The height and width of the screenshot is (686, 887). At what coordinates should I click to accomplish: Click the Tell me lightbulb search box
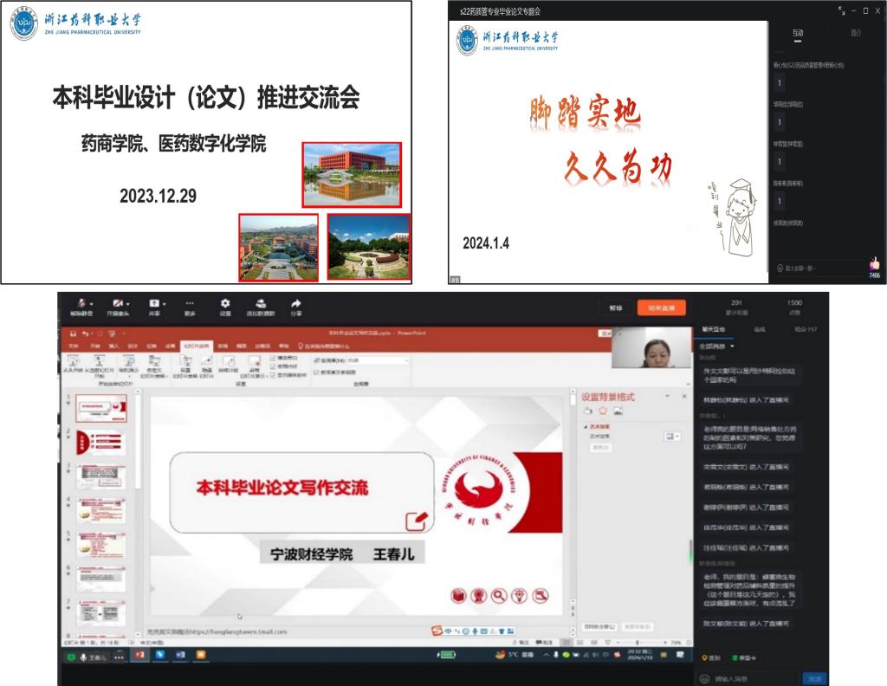click(324, 346)
